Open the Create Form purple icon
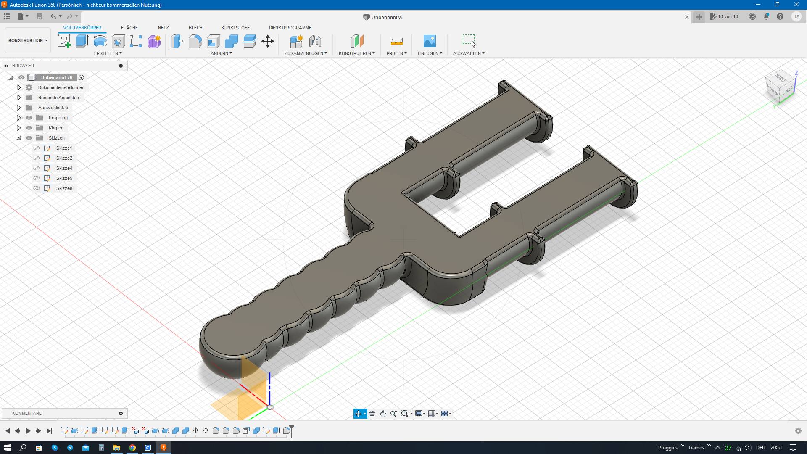807x454 pixels. tap(154, 41)
